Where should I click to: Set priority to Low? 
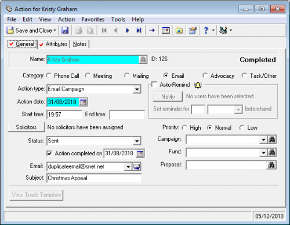click(242, 128)
